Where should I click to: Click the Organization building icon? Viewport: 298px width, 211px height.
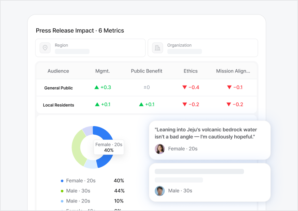158,48
